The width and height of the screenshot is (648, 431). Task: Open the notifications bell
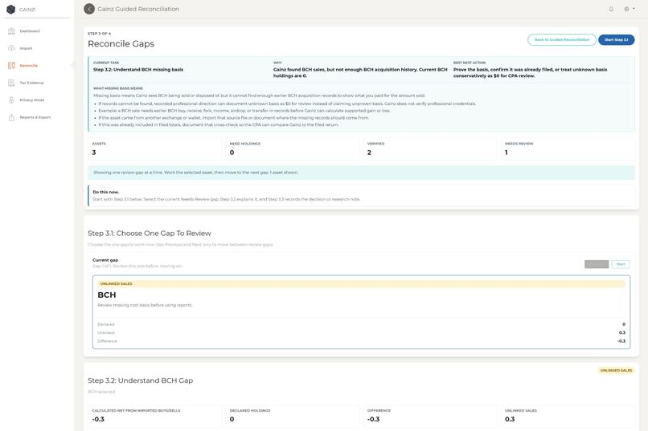(x=611, y=9)
